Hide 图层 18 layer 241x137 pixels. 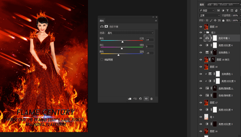click(201, 67)
